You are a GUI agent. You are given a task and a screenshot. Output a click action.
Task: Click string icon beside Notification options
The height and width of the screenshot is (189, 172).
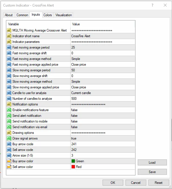pyautogui.click(x=9, y=104)
